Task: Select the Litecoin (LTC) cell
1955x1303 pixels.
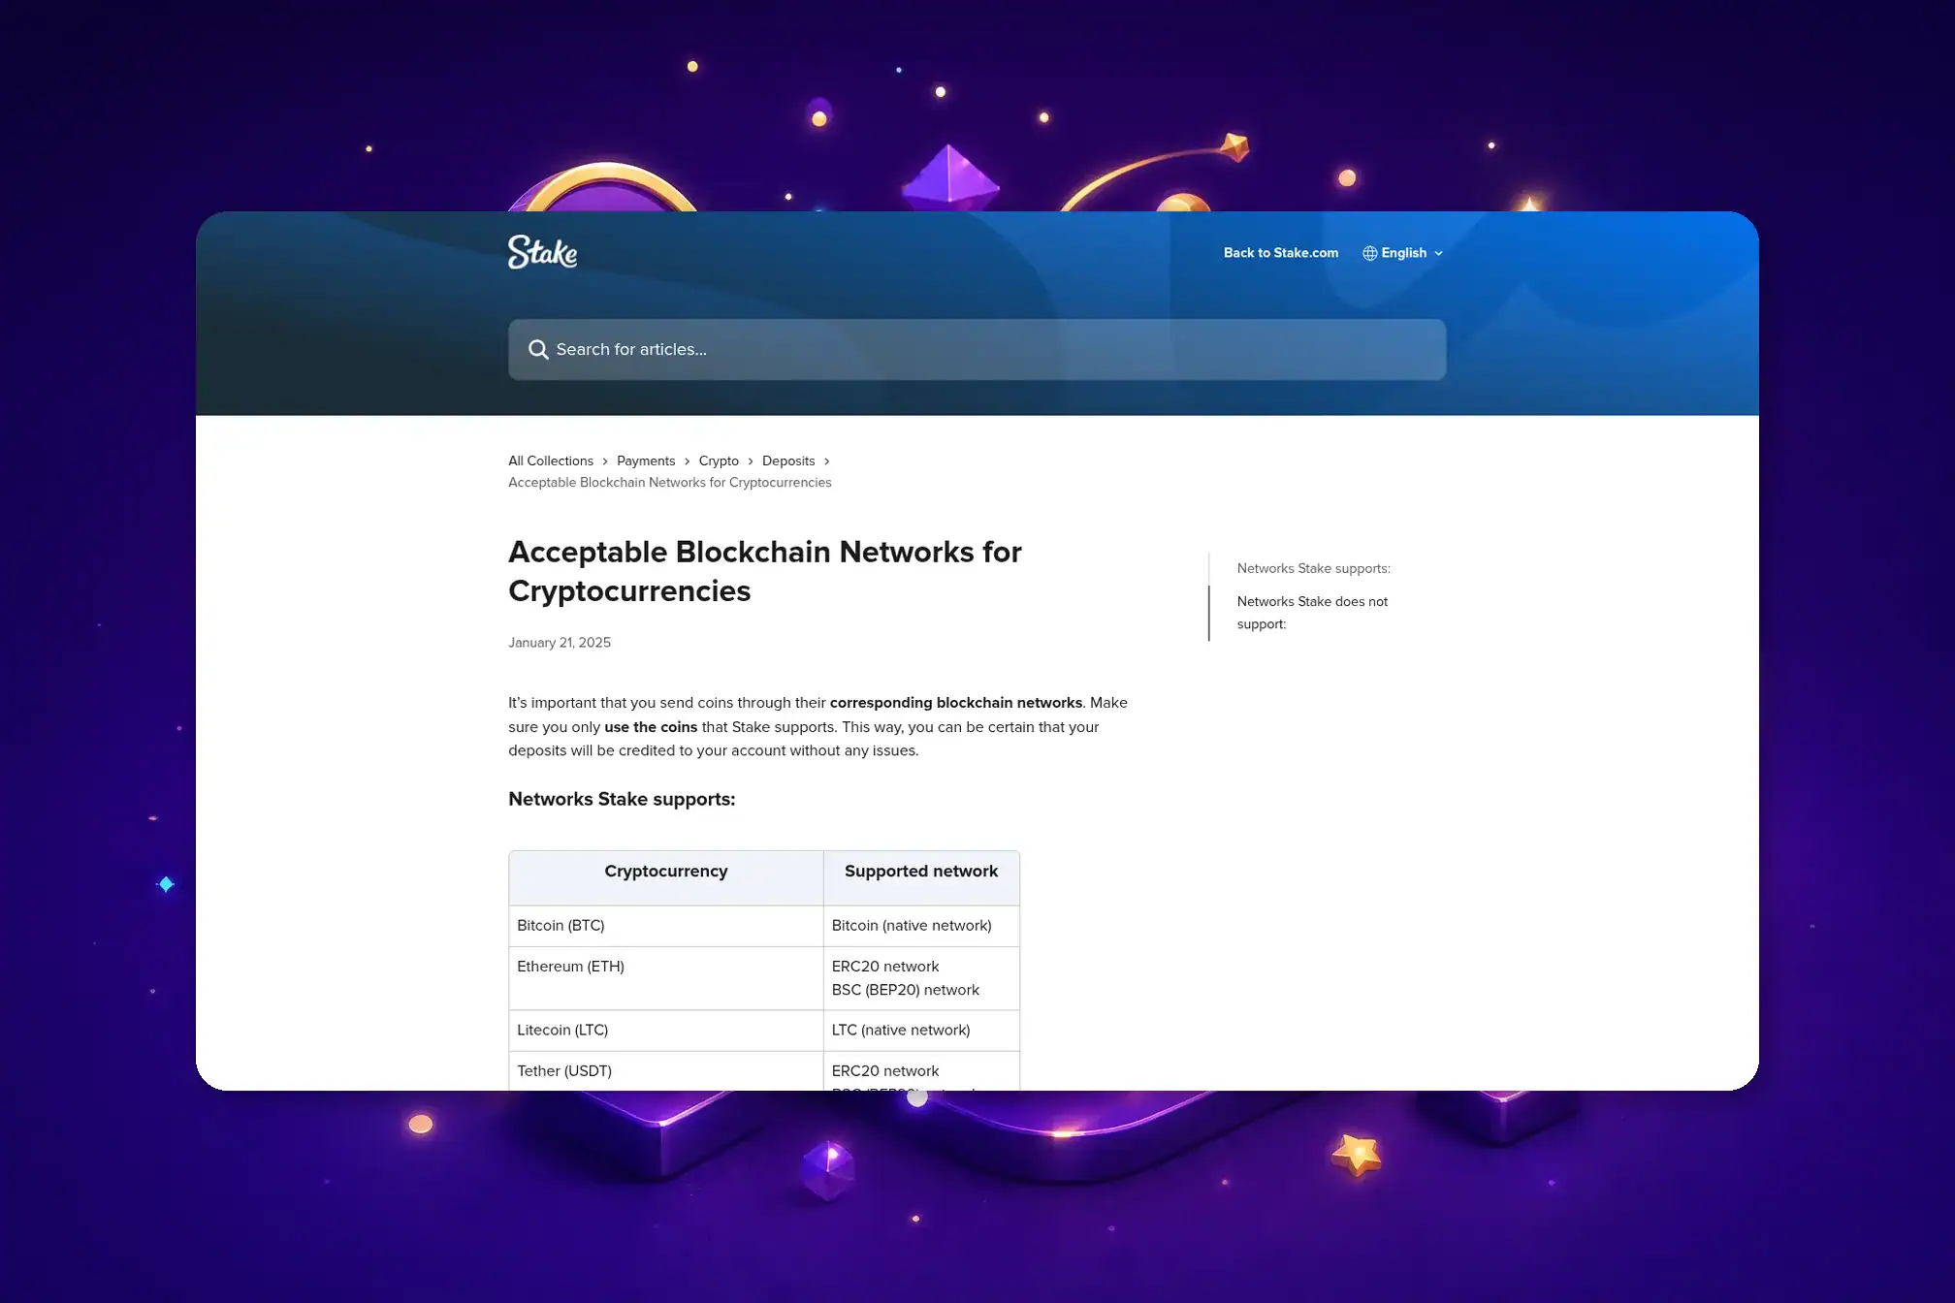Action: pos(666,1031)
